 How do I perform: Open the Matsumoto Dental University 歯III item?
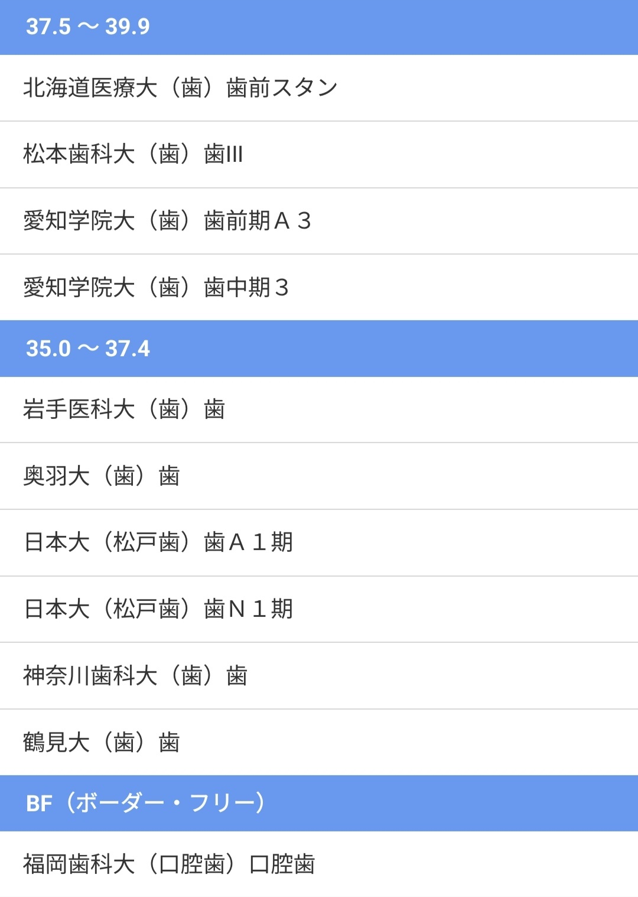(133, 154)
